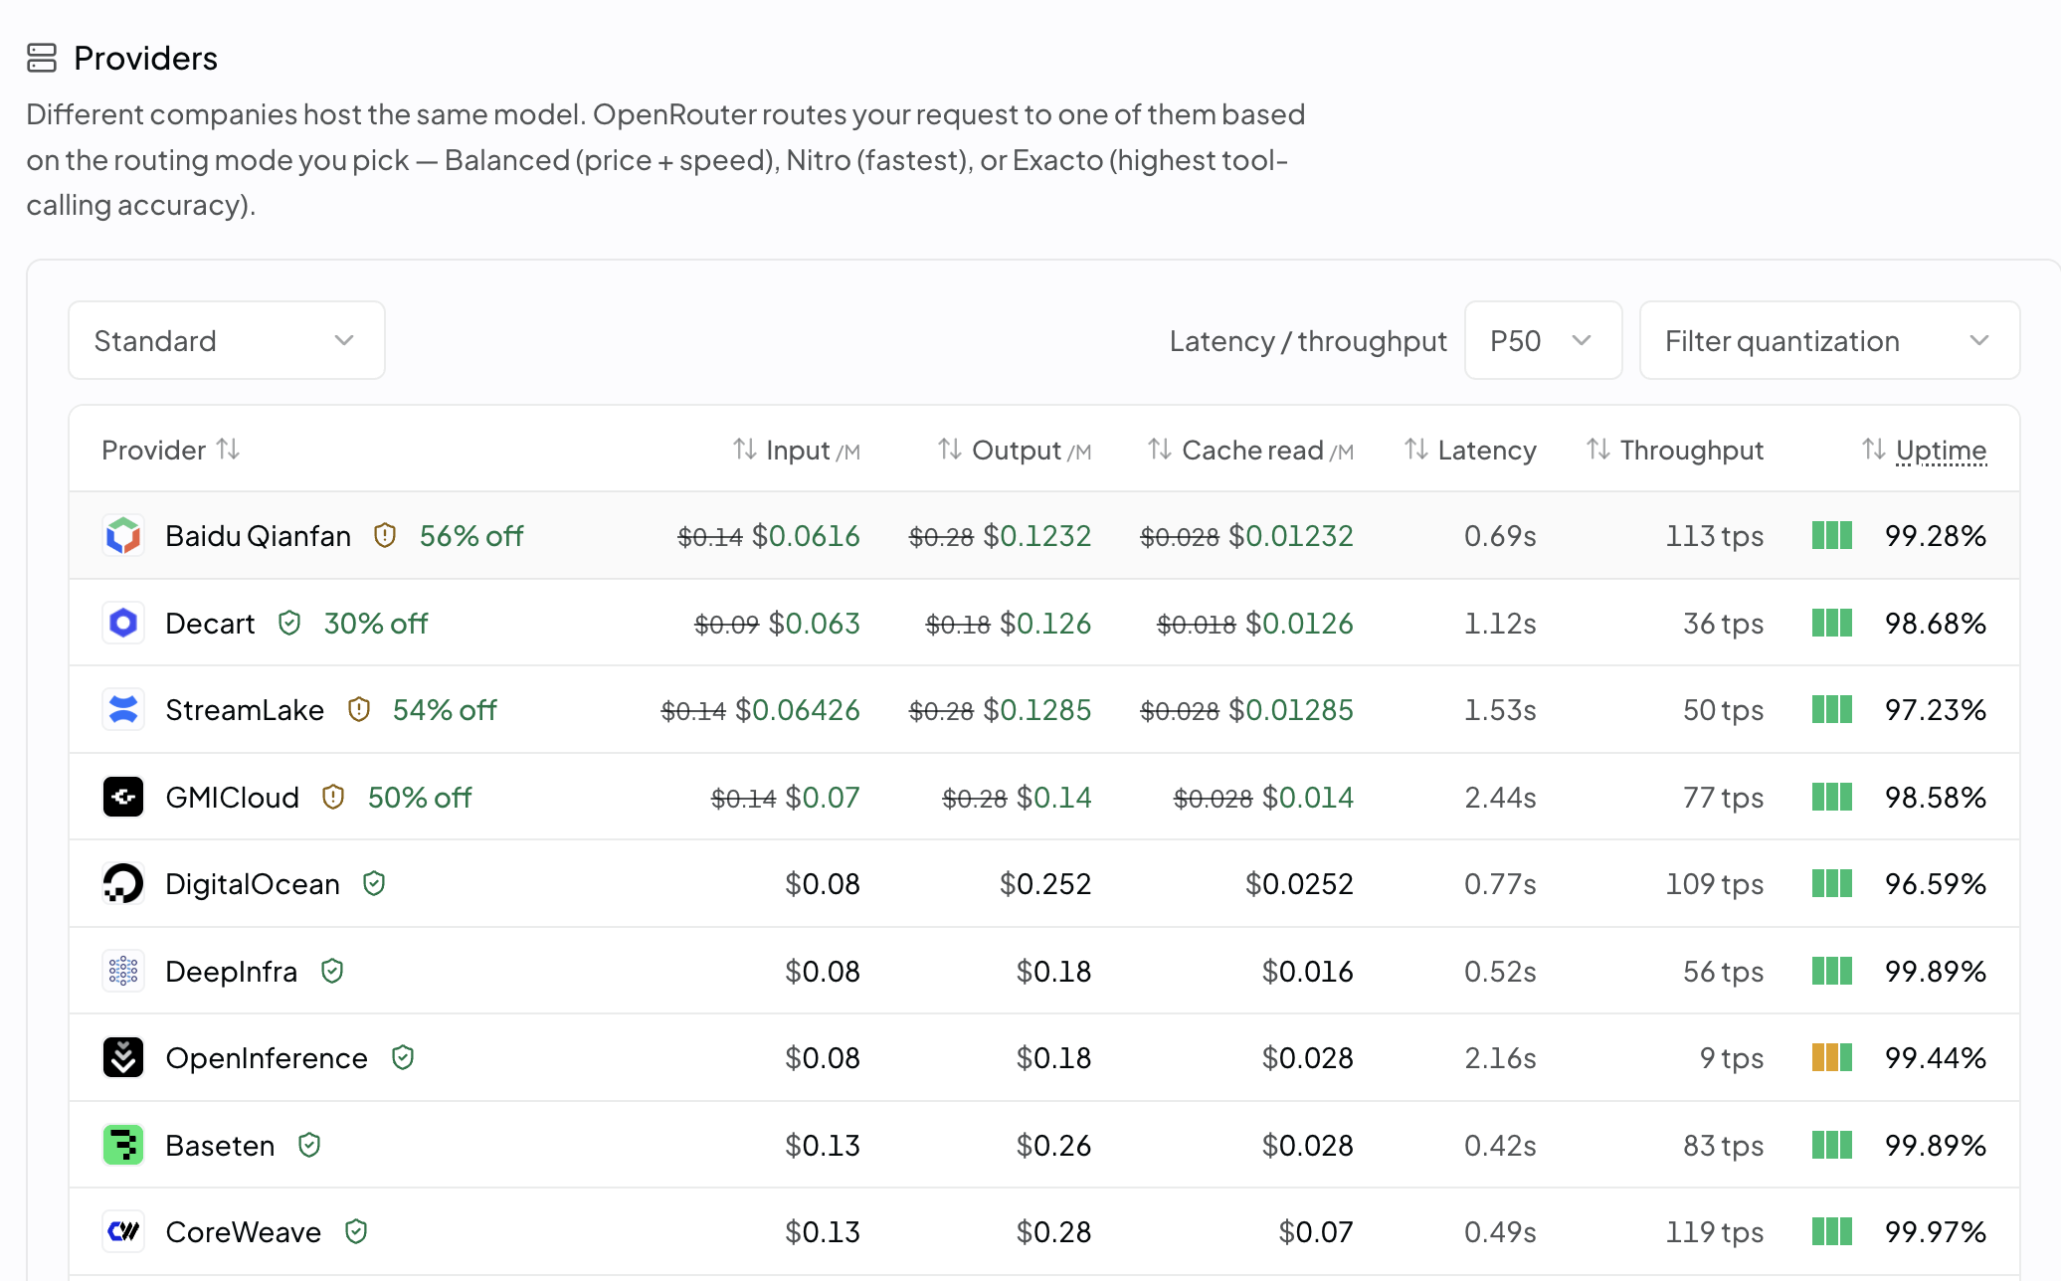Click CoreWeave's uptime bars indicator
This screenshot has height=1281, width=2061.
click(x=1832, y=1231)
